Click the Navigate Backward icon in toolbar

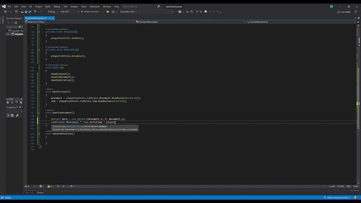click(5, 11)
